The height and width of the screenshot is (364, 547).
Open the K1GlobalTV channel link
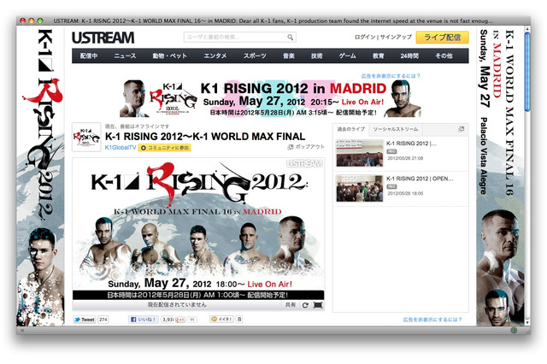point(121,148)
